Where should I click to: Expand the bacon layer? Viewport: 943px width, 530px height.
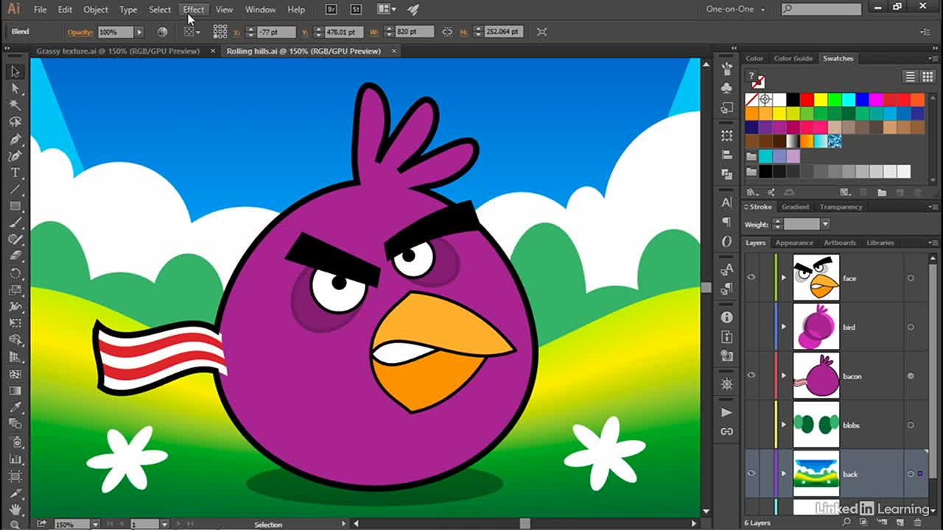point(784,376)
